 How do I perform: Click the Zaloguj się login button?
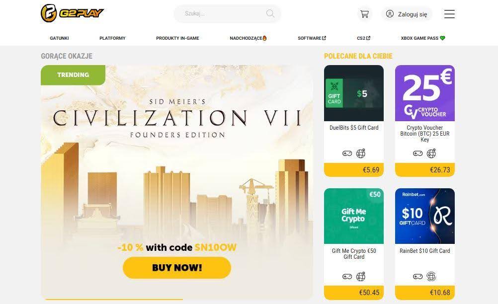(407, 14)
